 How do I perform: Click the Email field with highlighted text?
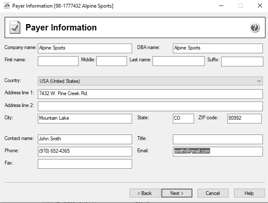pos(217,151)
